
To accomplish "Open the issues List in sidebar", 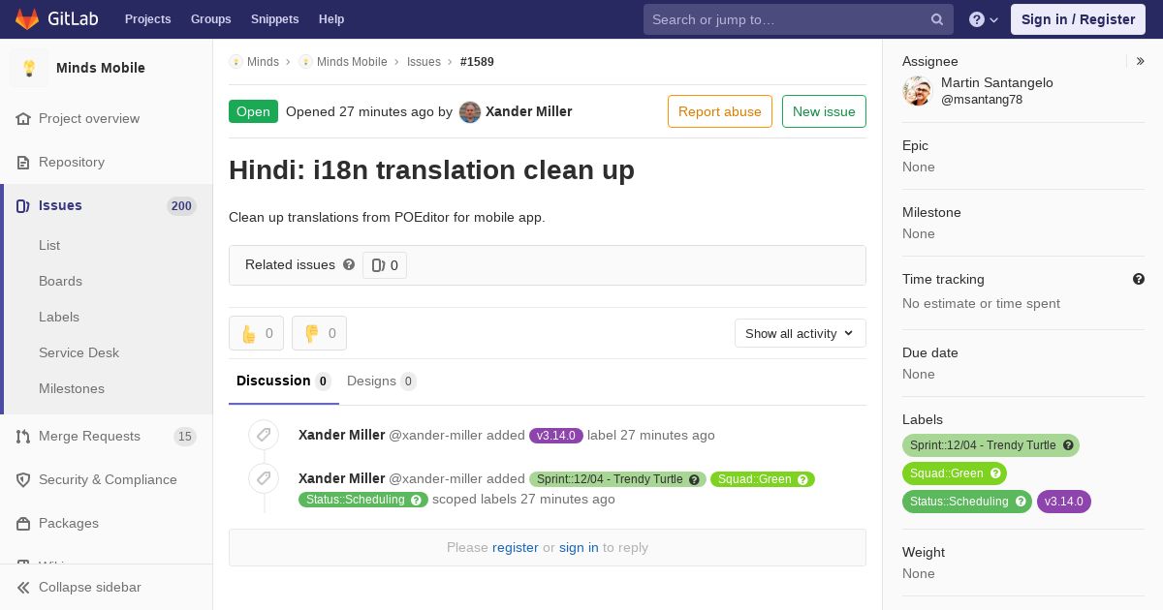I will [49, 245].
